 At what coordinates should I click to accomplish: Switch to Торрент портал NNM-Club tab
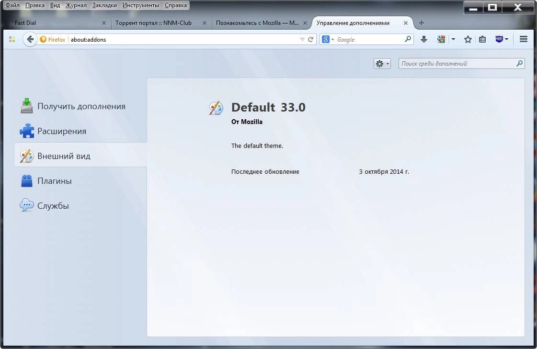[160, 23]
